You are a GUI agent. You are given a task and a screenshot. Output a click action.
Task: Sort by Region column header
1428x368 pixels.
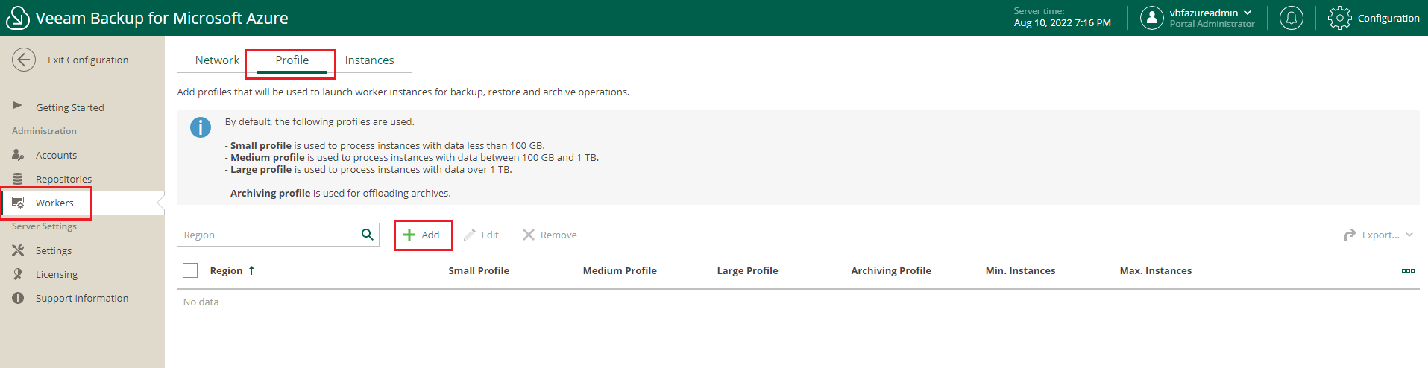[x=226, y=270]
